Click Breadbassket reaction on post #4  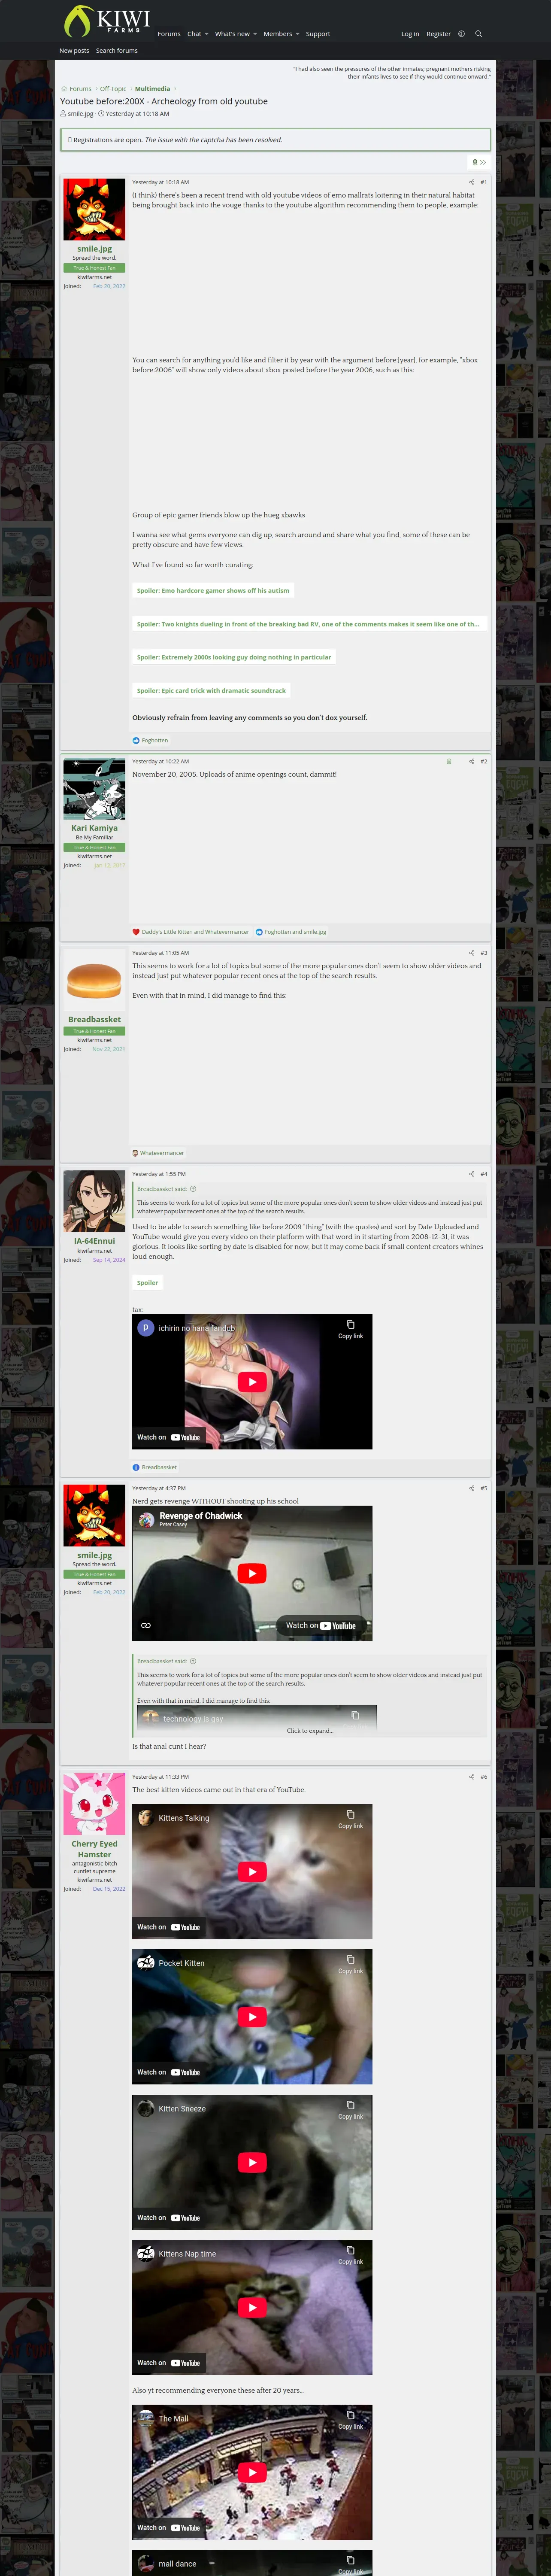[159, 1468]
